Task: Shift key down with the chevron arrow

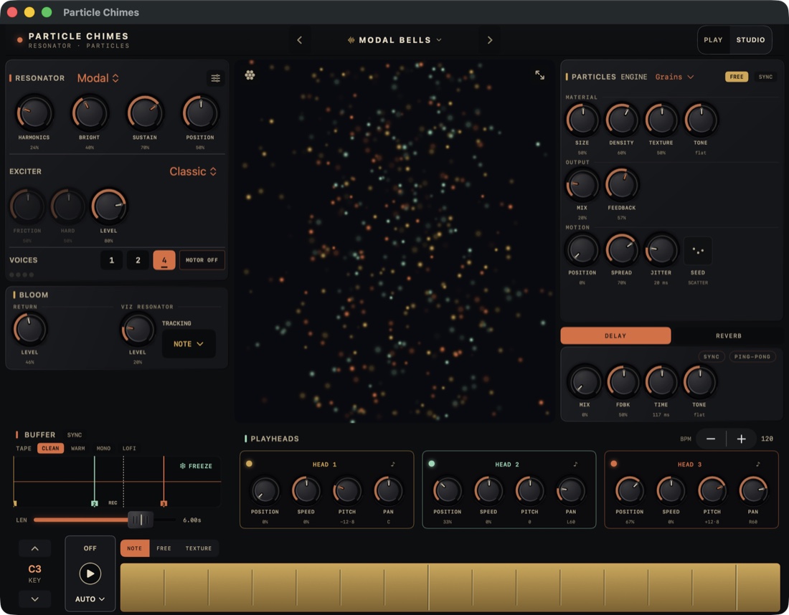Action: (34, 599)
